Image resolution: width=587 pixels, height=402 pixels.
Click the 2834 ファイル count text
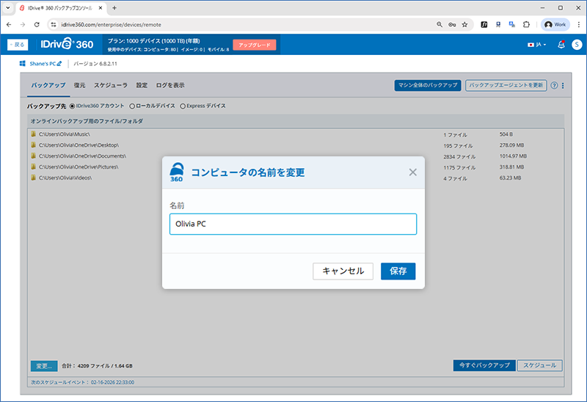coord(459,156)
